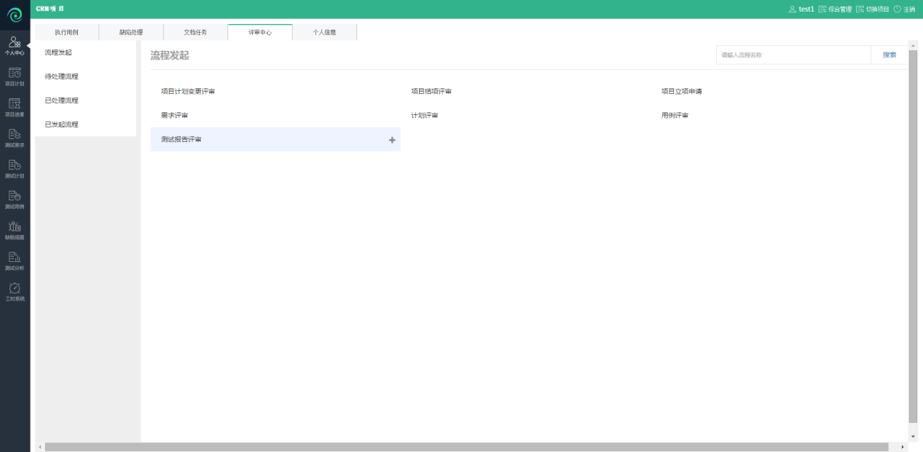The width and height of the screenshot is (923, 452).
Task: Go to 测试需求 in the sidebar
Action: coord(15,137)
